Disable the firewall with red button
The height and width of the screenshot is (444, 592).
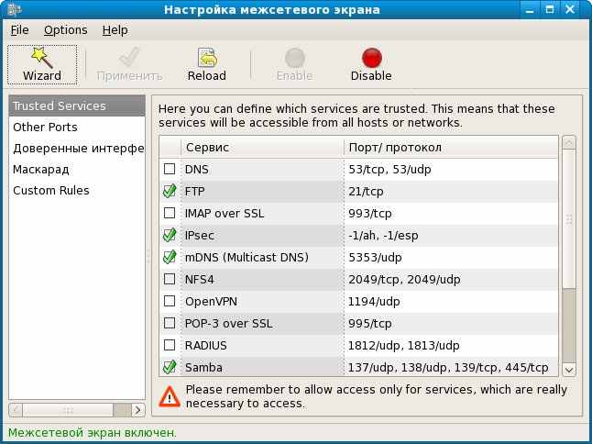371,65
